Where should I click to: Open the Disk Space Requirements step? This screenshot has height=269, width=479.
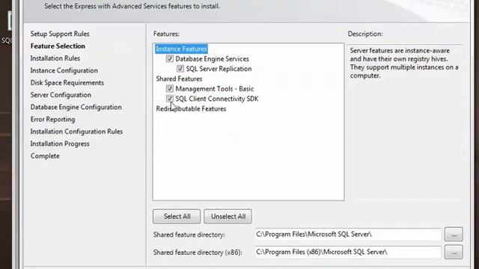tap(67, 83)
